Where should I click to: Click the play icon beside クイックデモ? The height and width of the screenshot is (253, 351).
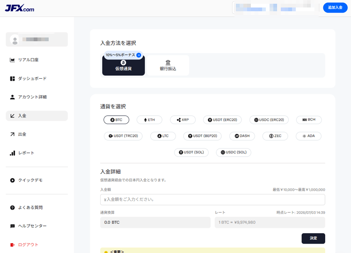point(12,180)
